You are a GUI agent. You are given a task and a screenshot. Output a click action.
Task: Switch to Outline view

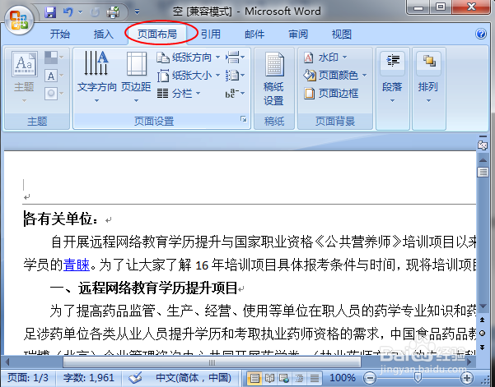click(298, 378)
